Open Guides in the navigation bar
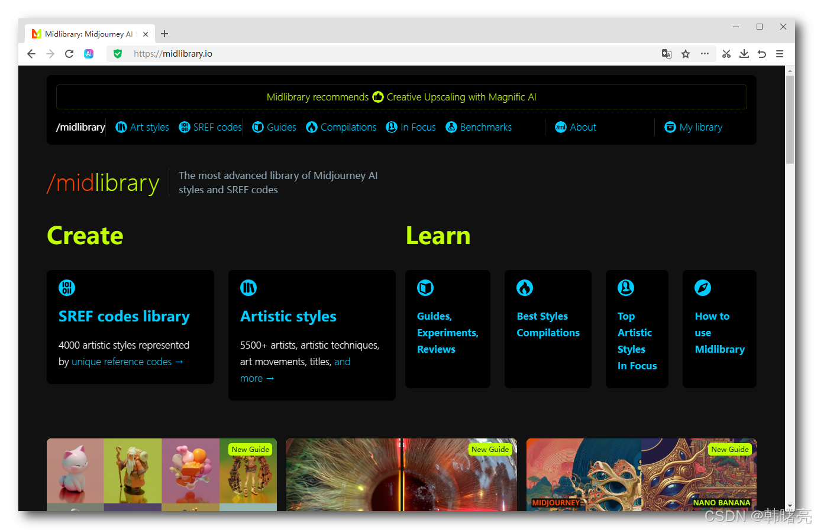 [x=274, y=127]
